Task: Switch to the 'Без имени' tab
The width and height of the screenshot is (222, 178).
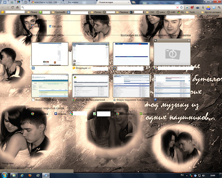Action: [x=80, y=2]
